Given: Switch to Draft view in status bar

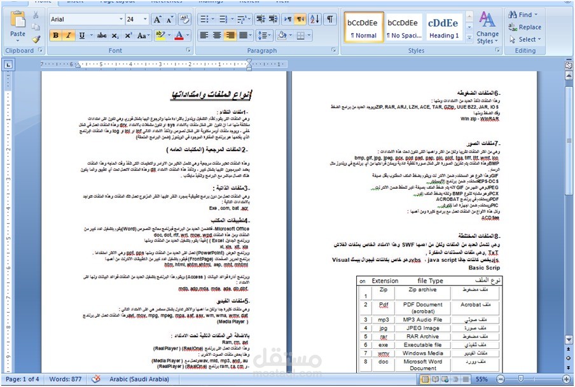Looking at the screenshot, I should (x=466, y=379).
